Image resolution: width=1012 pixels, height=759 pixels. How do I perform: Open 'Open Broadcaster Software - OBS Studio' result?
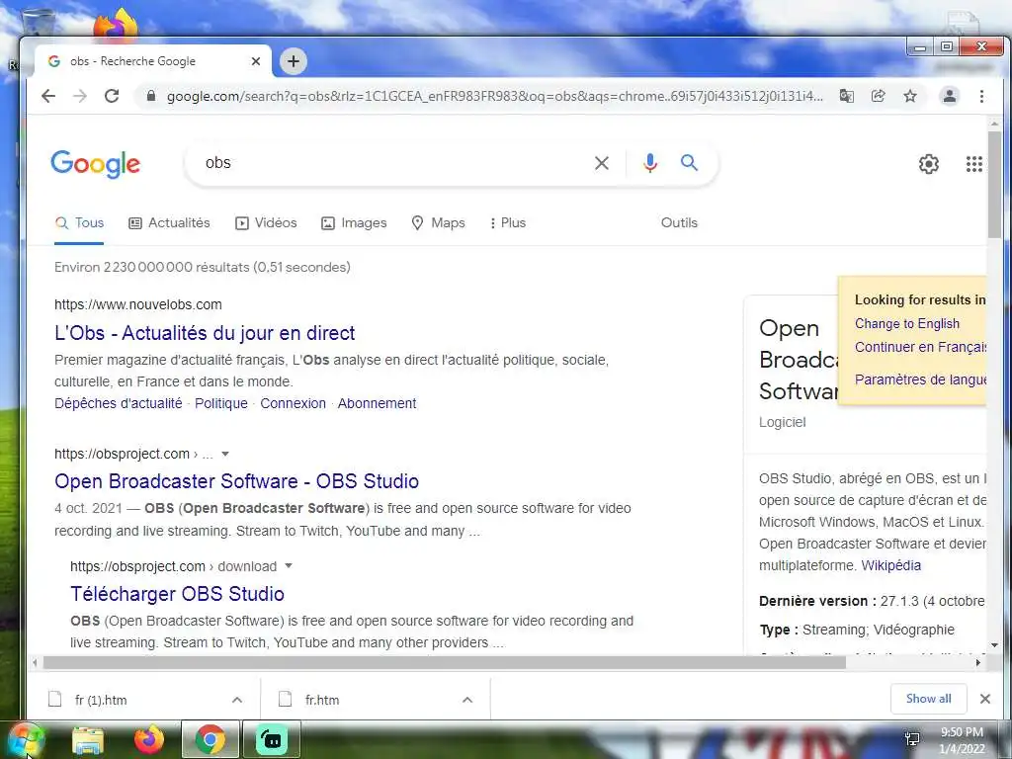pyautogui.click(x=236, y=481)
